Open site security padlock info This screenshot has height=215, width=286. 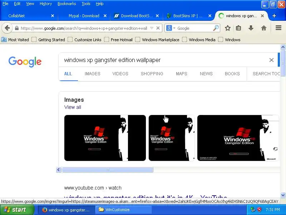(x=17, y=28)
